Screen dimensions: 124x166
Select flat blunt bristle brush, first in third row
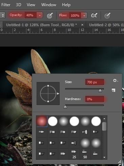pos(41,143)
